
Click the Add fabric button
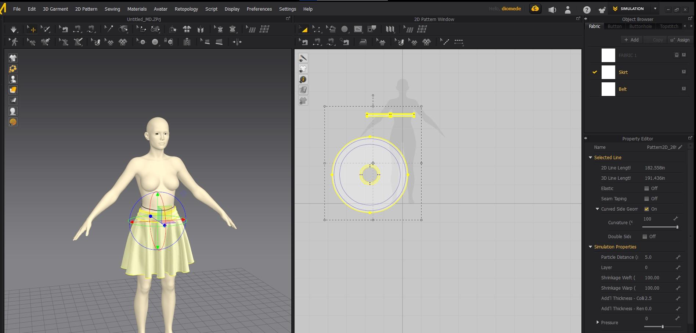[631, 40]
